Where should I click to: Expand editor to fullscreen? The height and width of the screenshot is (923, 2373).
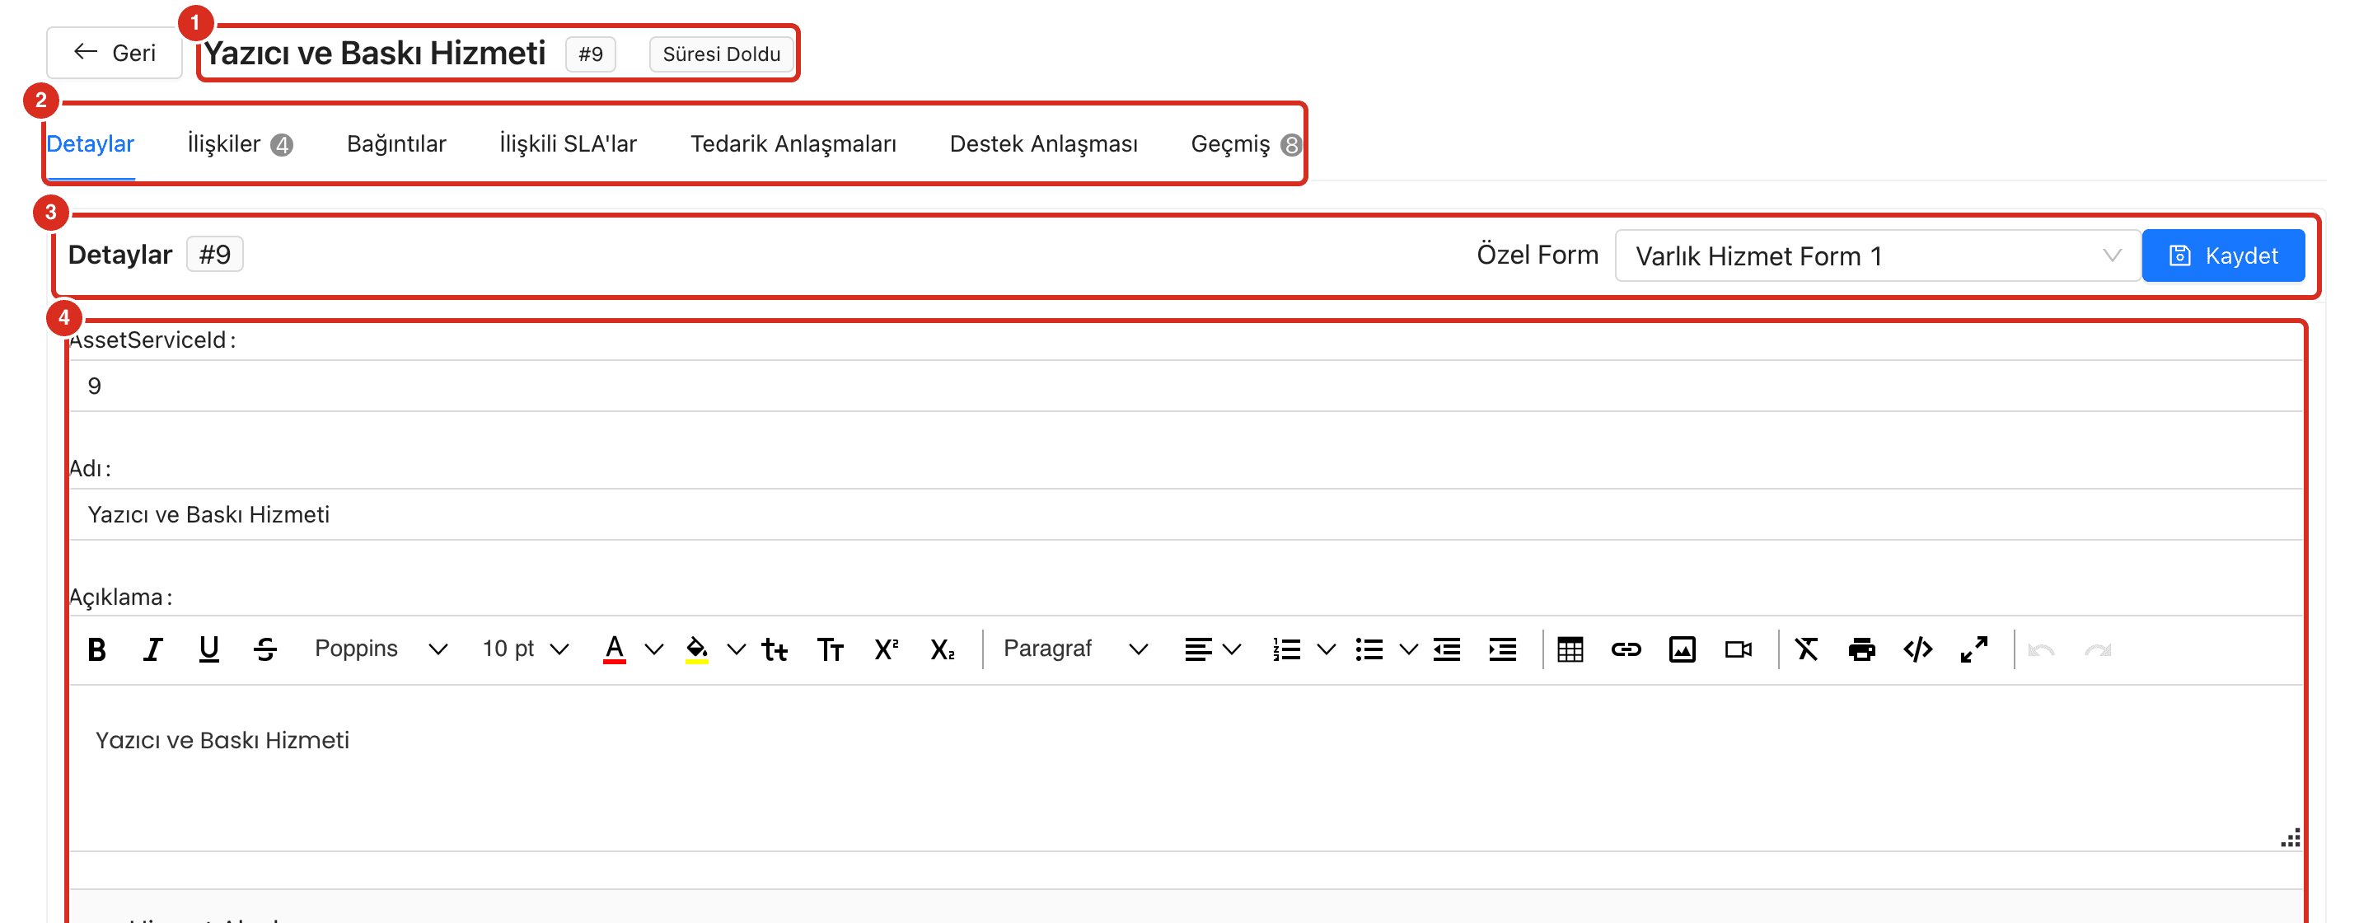pyautogui.click(x=1974, y=649)
